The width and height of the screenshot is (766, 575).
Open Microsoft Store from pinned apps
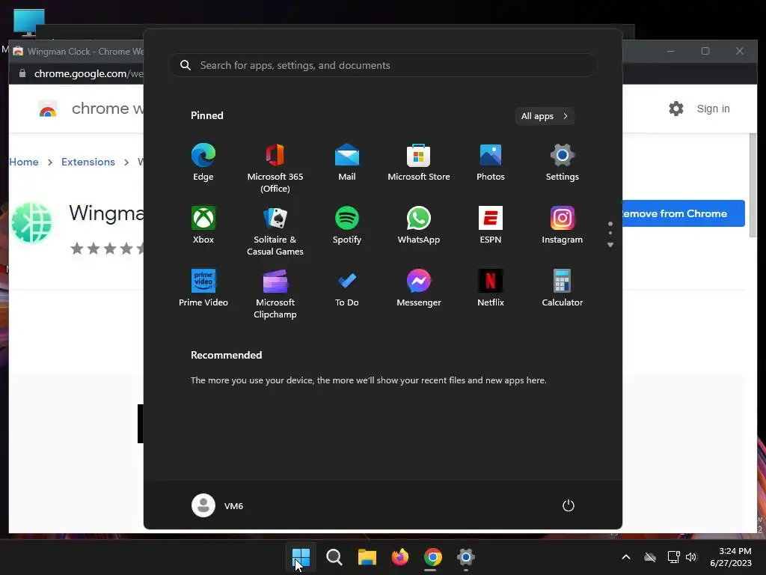(419, 162)
